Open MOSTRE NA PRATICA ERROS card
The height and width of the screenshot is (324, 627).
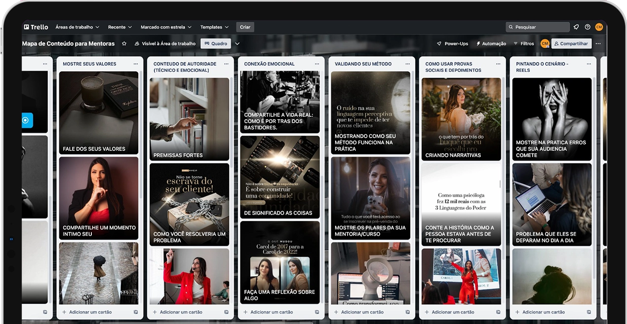point(552,119)
